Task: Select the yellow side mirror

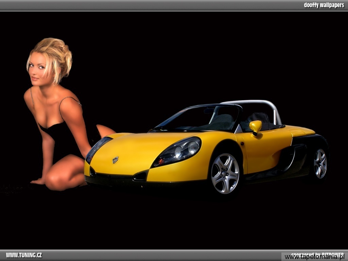Action: point(255,126)
